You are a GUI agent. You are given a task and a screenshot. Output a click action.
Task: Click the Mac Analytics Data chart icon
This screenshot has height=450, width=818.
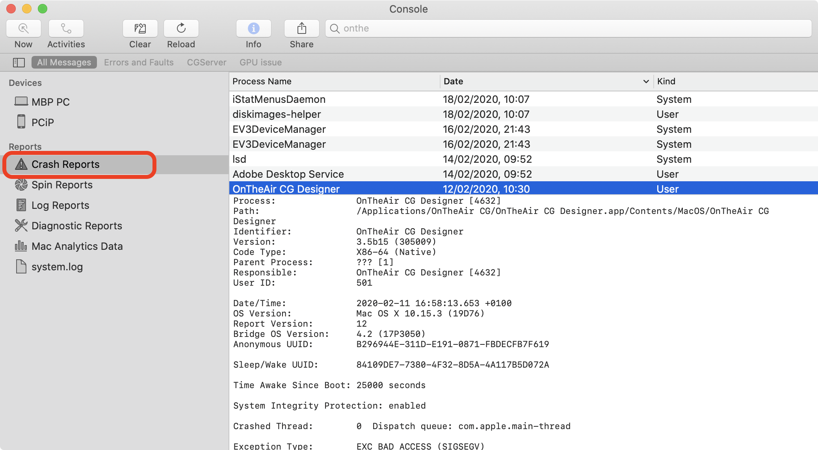pos(21,246)
